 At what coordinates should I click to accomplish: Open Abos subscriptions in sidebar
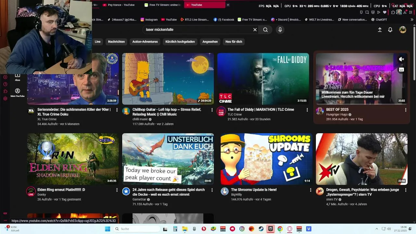tap(18, 77)
